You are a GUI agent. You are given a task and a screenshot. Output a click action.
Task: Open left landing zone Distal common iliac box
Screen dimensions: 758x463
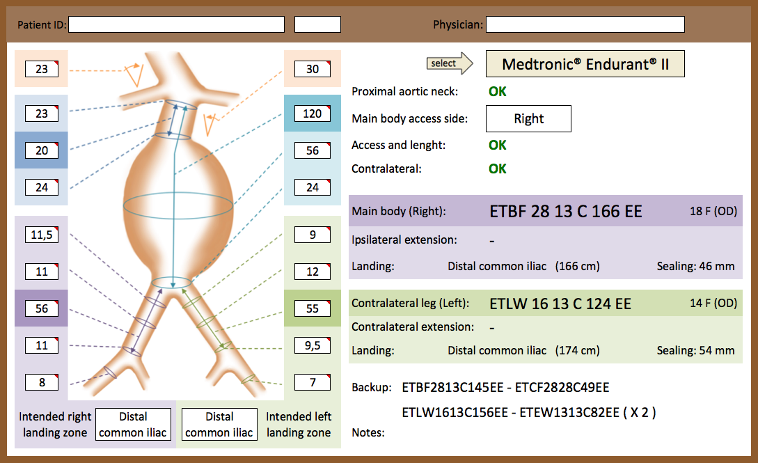219,424
